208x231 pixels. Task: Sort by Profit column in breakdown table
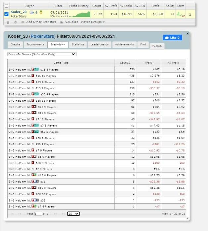tap(148, 63)
